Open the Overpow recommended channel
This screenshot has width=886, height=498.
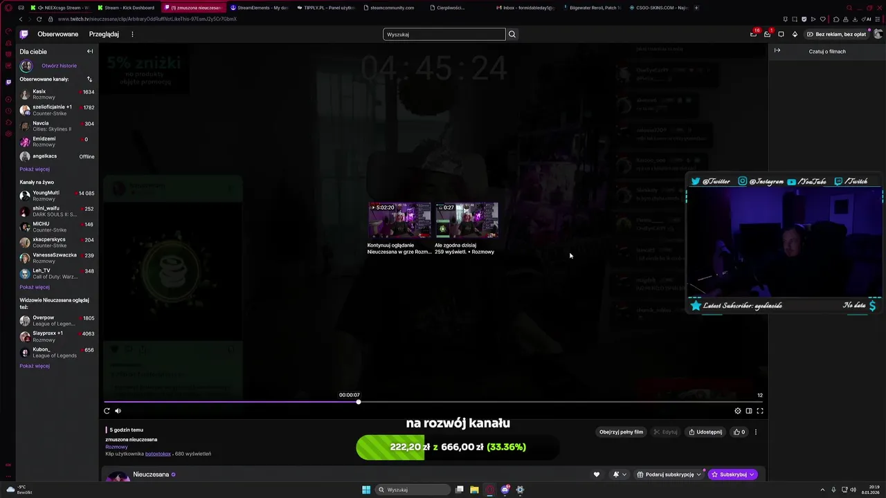[x=57, y=321]
